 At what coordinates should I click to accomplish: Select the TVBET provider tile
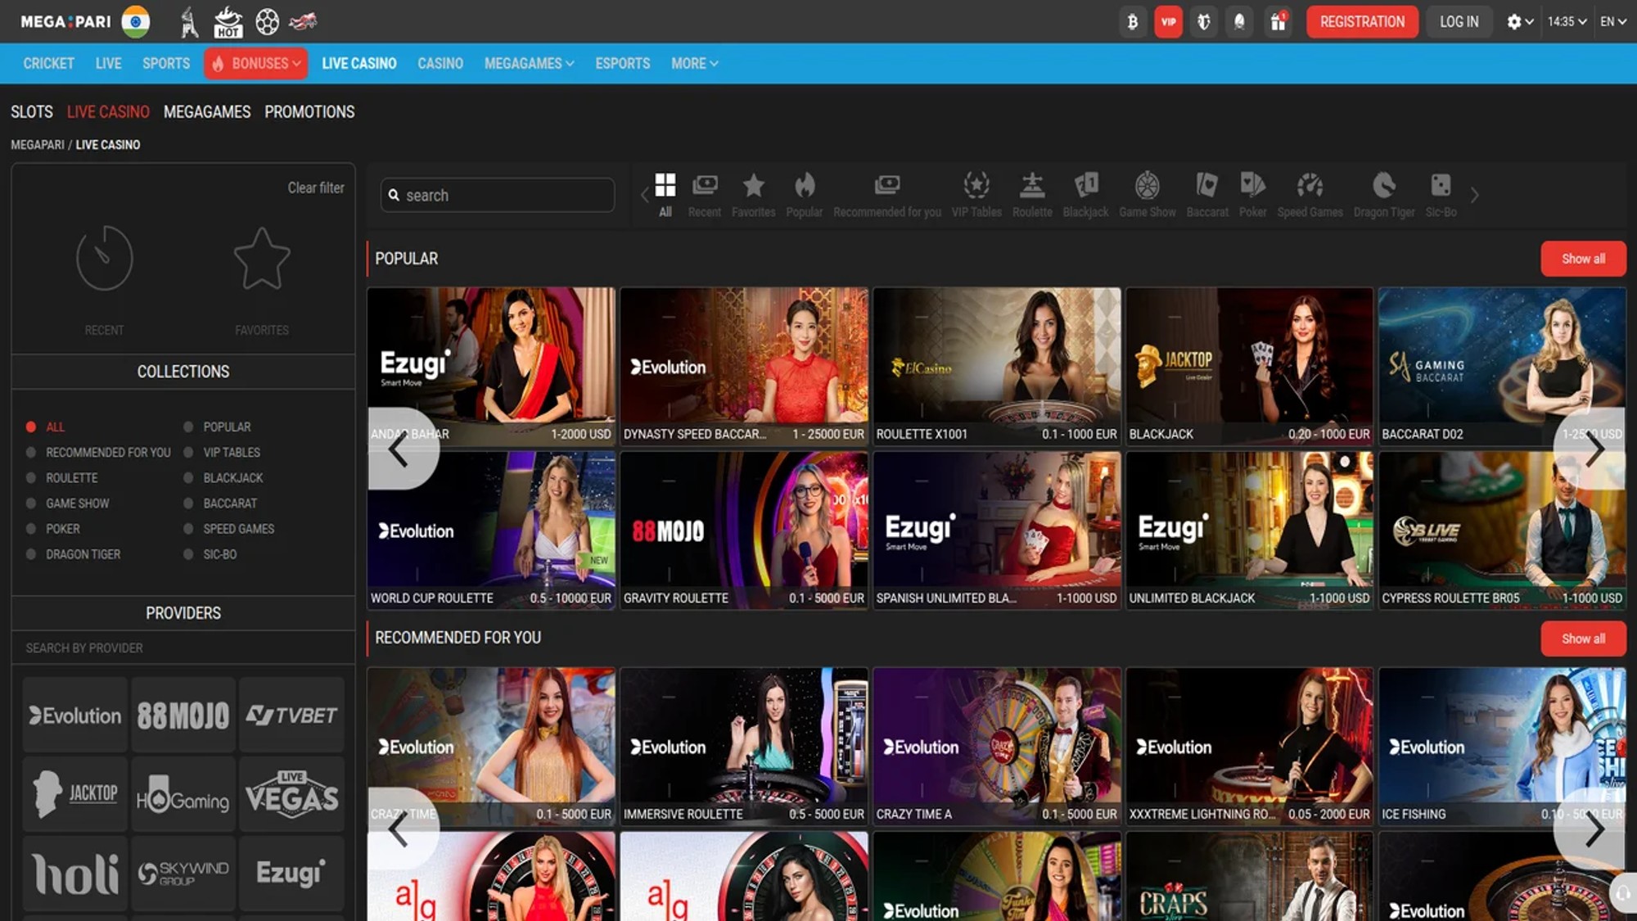click(x=291, y=715)
